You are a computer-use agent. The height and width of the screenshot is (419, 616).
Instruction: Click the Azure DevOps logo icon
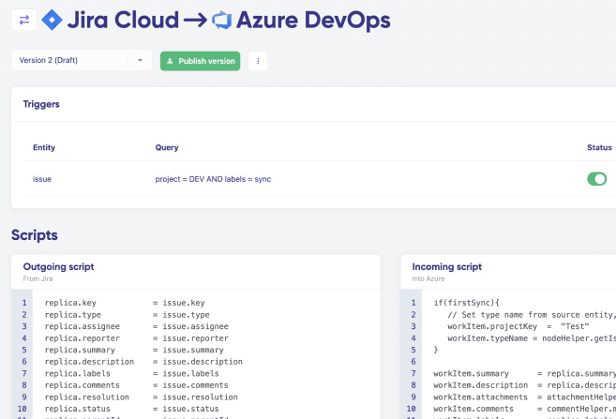[x=221, y=20]
